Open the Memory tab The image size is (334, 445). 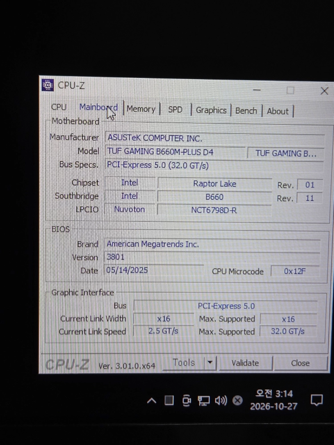pos(141,109)
